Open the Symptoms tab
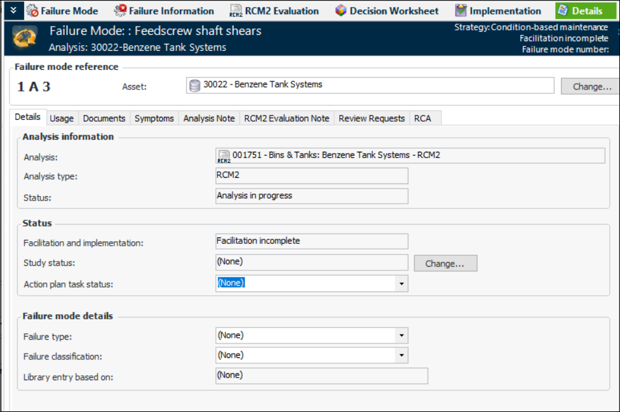620x412 pixels. click(154, 118)
